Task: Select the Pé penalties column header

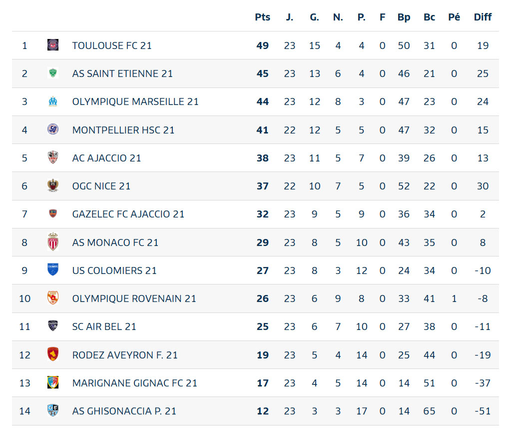Action: [x=454, y=17]
